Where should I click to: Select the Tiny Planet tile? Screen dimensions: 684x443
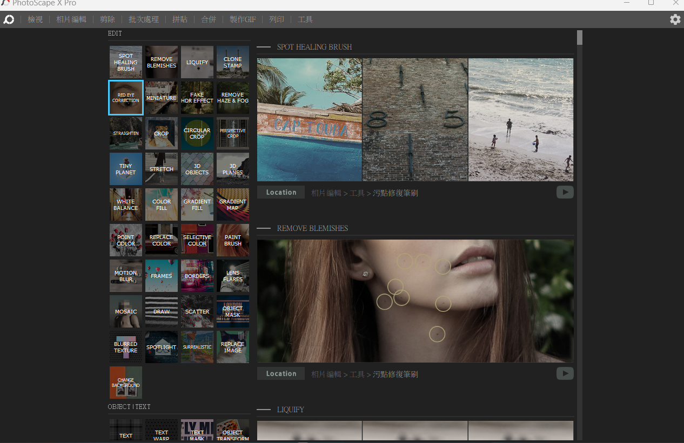tap(126, 169)
